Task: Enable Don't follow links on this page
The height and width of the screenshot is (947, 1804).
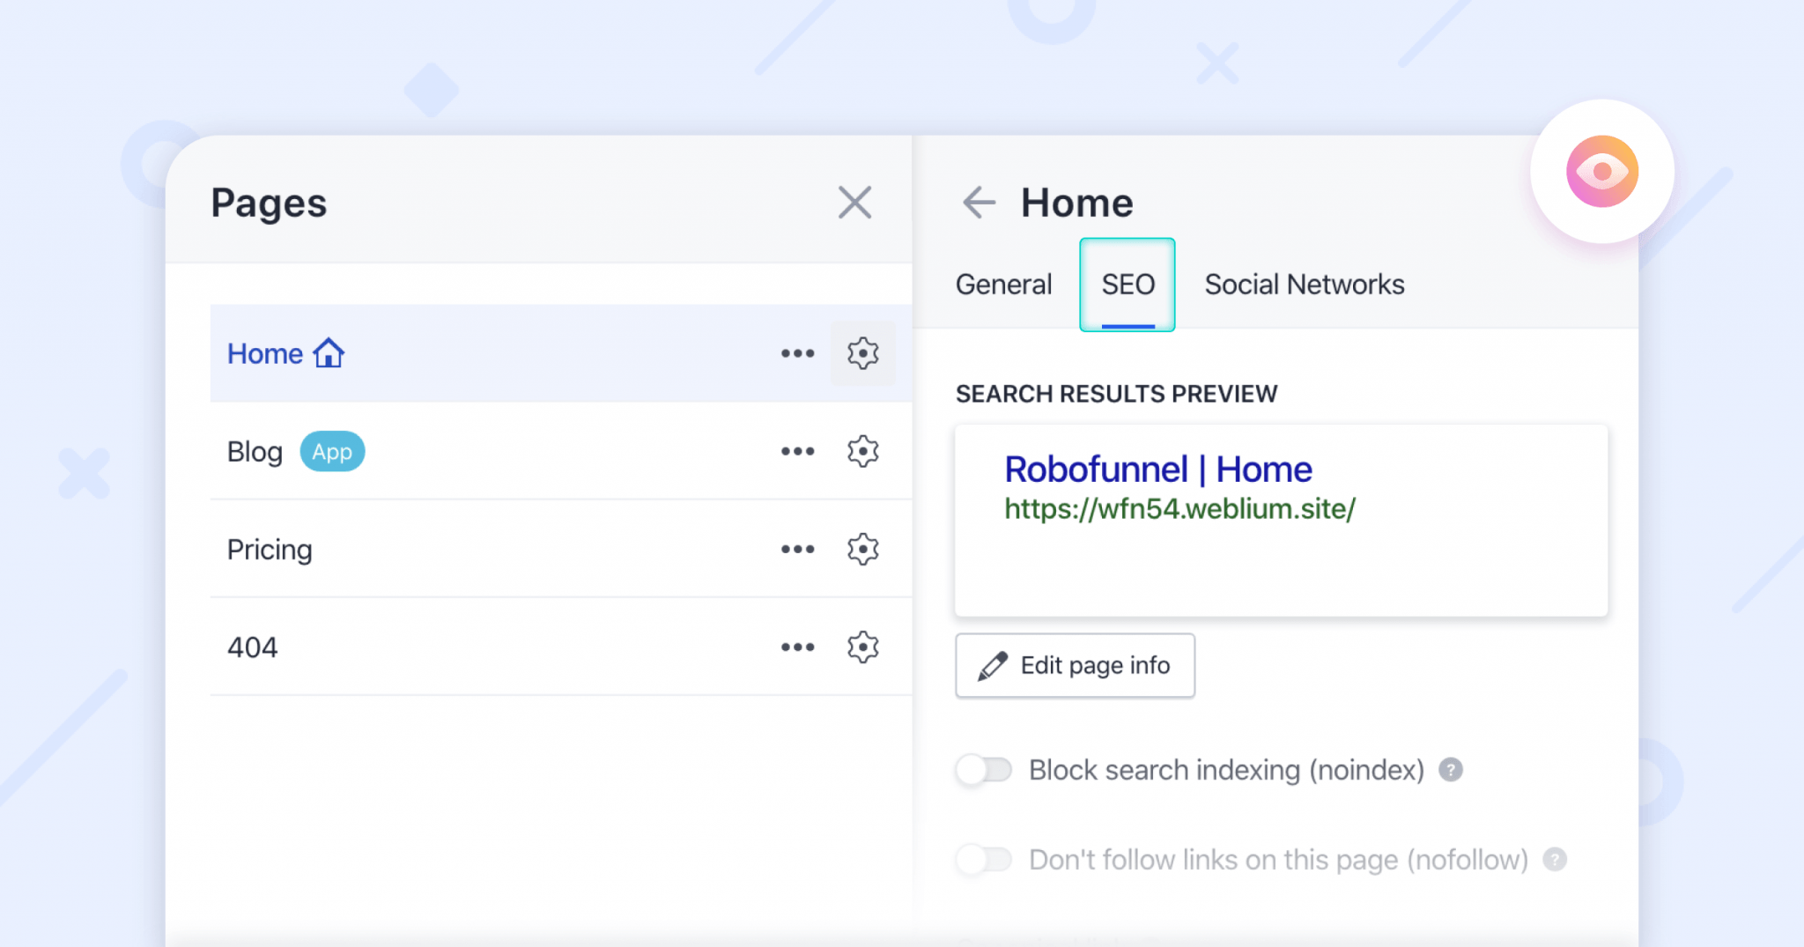Action: pos(984,860)
